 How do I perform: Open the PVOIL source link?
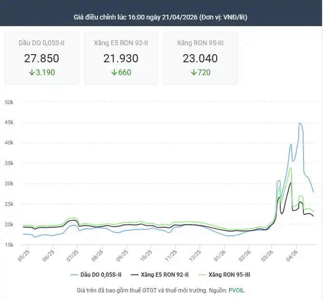236,290
